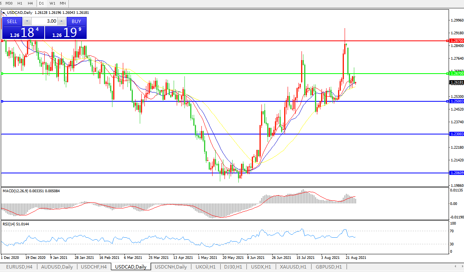
Task: Switch to the XAUUSD,H1 chart tab
Action: click(x=293, y=267)
